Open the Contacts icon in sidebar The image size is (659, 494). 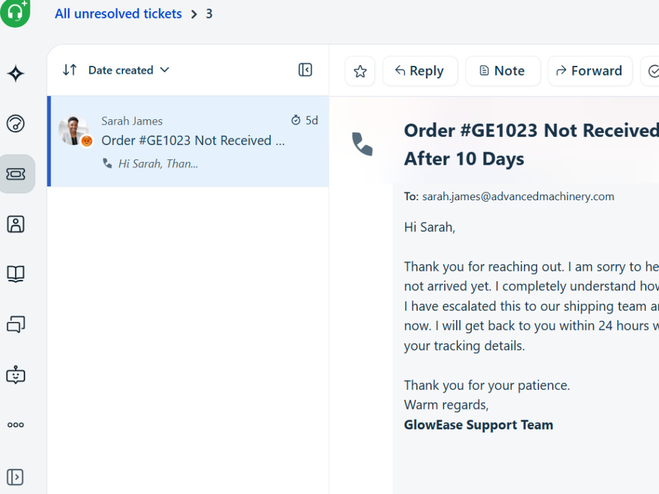point(16,224)
